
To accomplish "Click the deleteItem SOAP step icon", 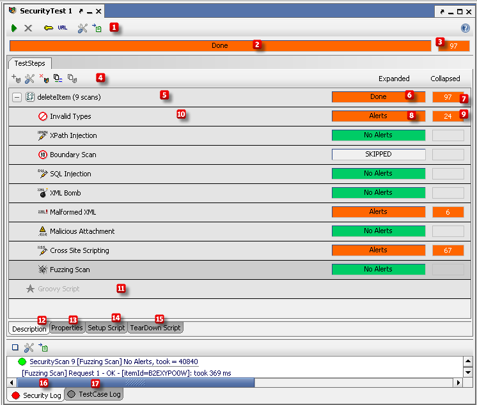I will tap(30, 97).
